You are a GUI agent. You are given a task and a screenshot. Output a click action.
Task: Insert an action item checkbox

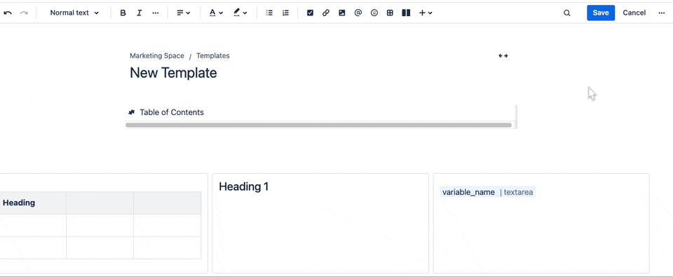pos(310,13)
